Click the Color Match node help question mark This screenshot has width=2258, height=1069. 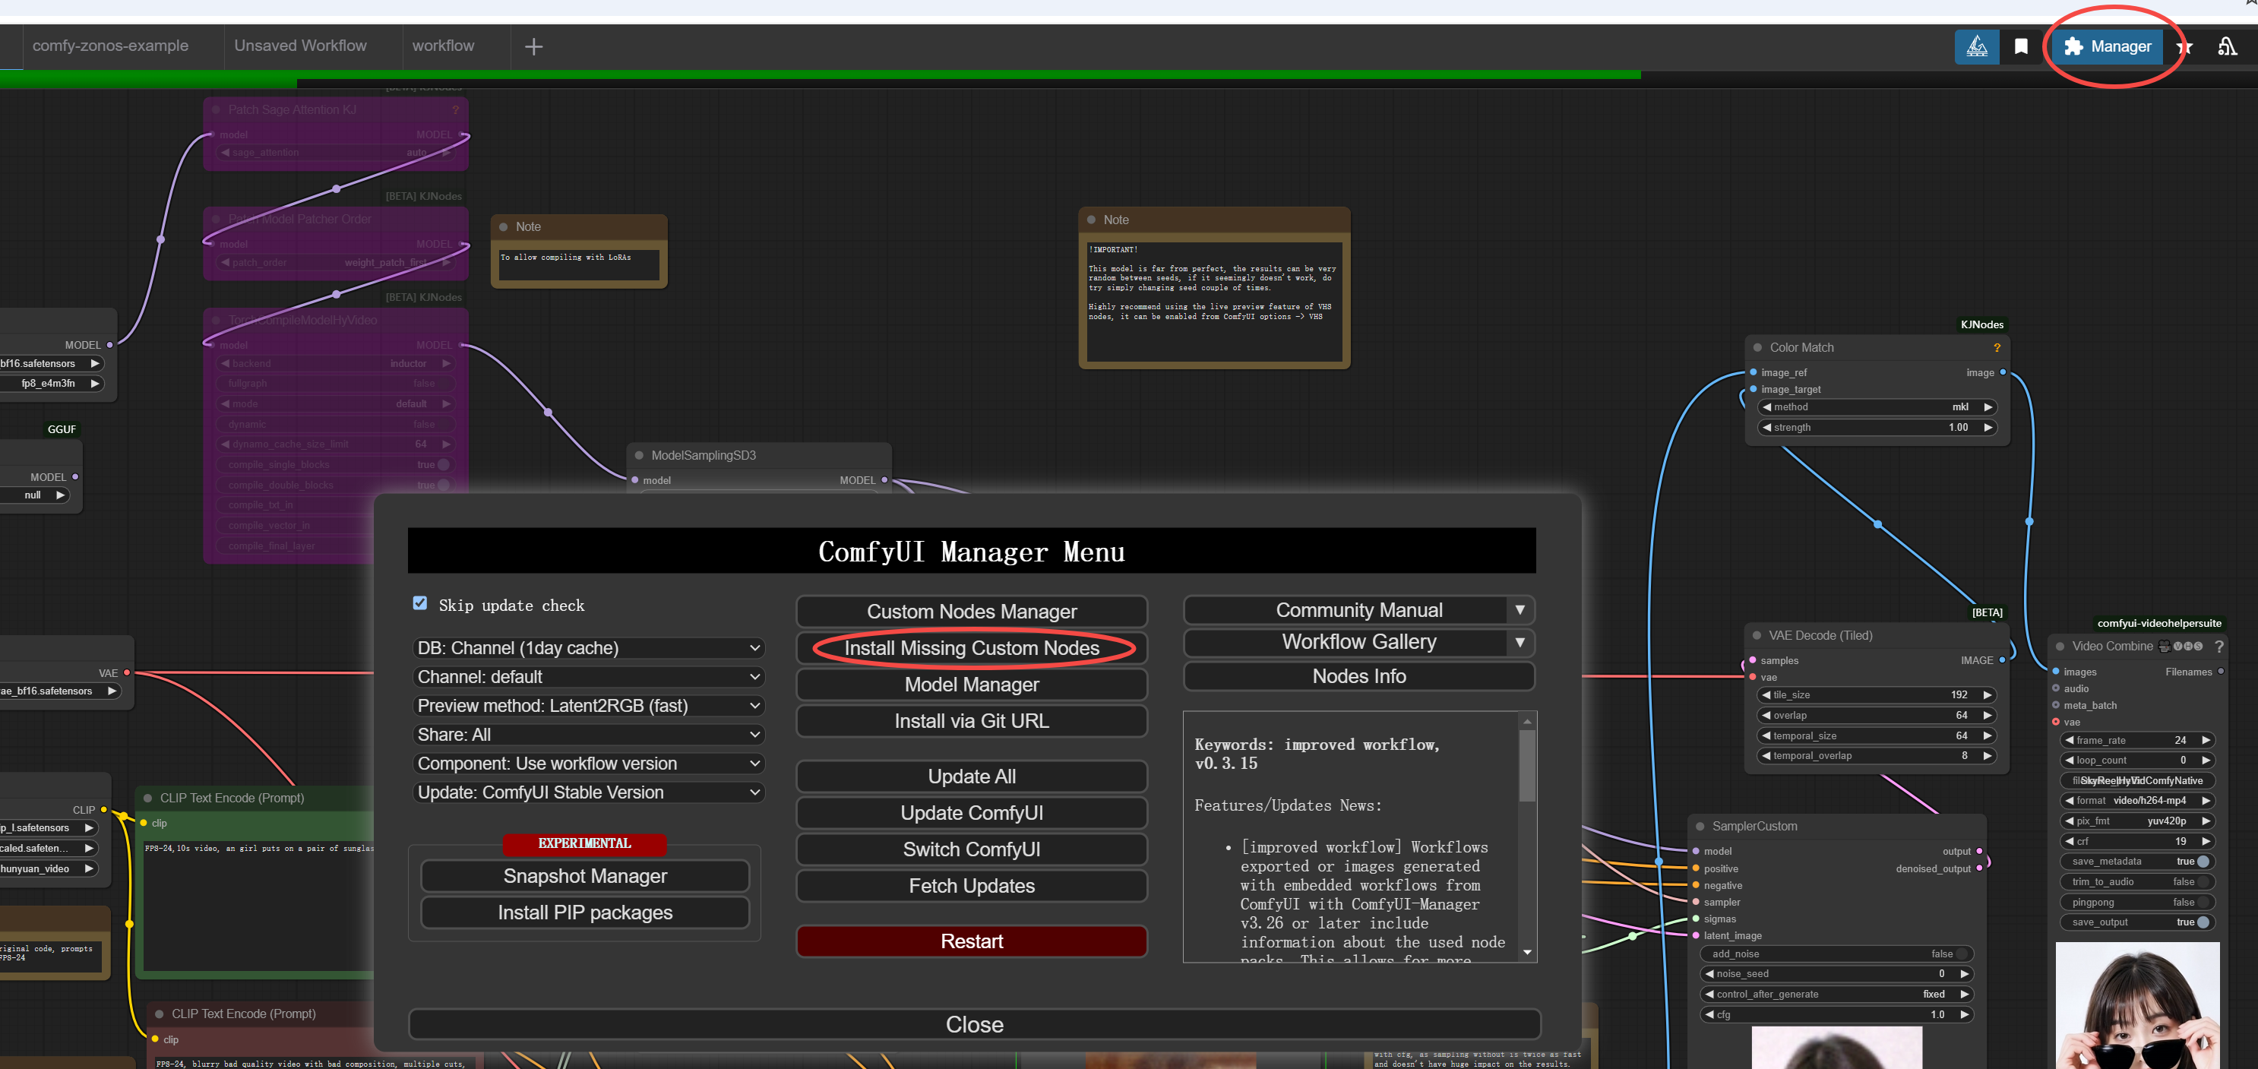coord(1996,348)
